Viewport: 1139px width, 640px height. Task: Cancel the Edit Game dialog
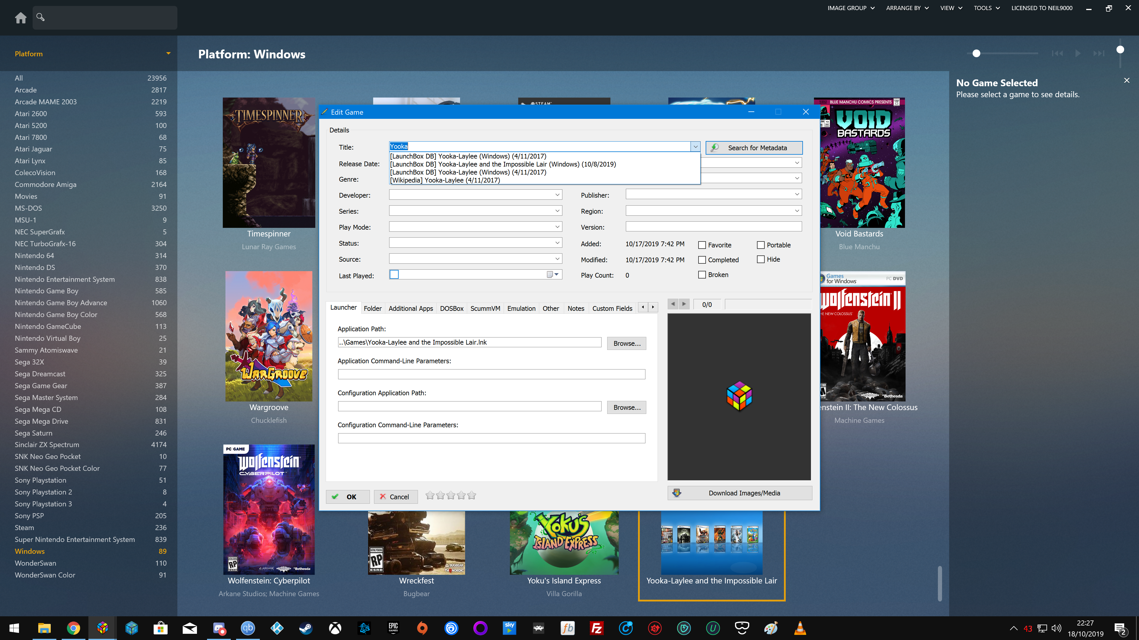coord(395,497)
